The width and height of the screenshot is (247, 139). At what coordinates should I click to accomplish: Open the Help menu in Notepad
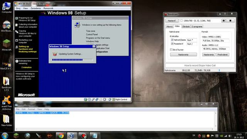click(47, 109)
